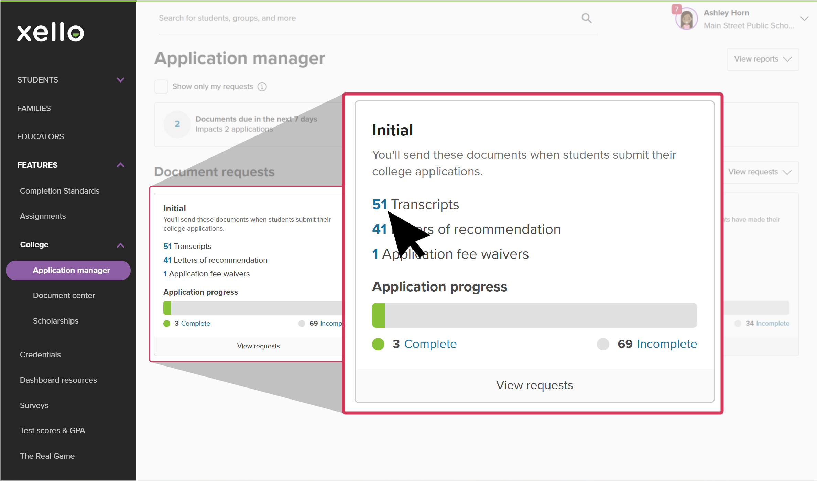Click the info icon beside Show only my requests
Screen dimensions: 817x481
click(x=262, y=87)
